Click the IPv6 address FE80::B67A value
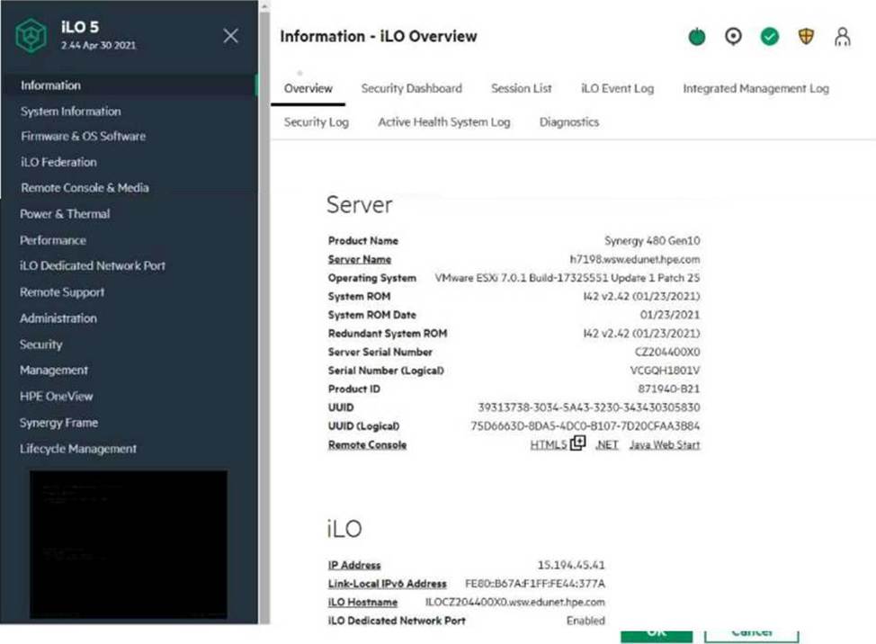This screenshot has width=876, height=644. point(535,584)
